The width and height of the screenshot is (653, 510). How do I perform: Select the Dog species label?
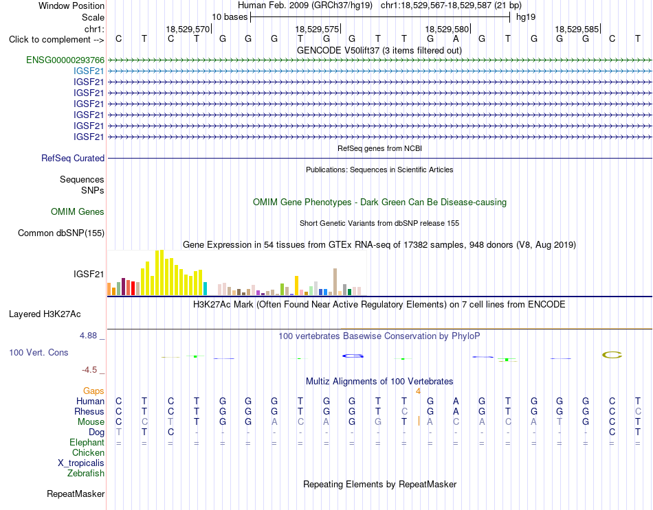coord(96,432)
